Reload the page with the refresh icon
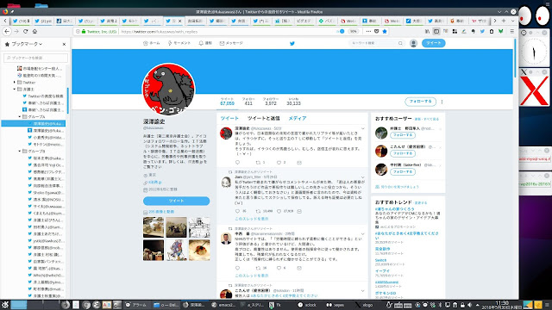Screen dimensions: 552x310 coord(25,31)
